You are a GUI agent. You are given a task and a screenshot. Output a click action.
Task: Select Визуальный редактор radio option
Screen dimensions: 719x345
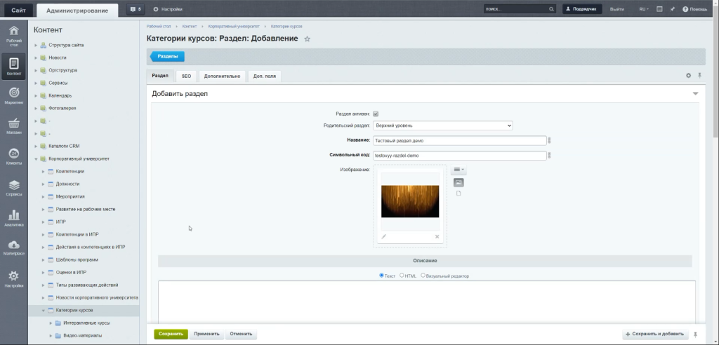tap(423, 276)
